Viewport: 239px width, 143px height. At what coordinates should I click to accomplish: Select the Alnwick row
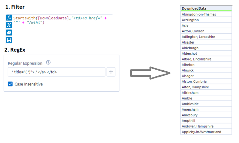click(x=206, y=70)
